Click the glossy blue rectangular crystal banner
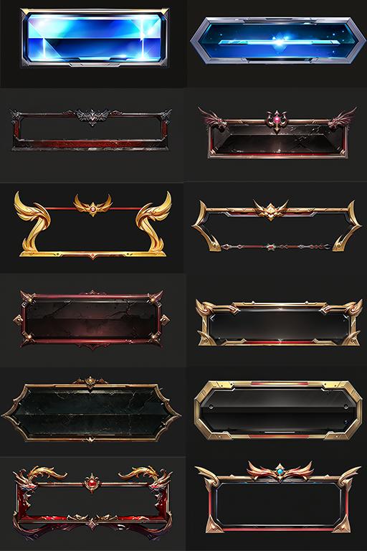The image size is (367, 551). click(x=95, y=37)
